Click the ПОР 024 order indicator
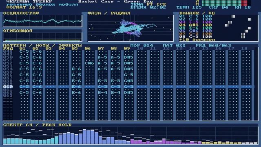 tap(142, 45)
